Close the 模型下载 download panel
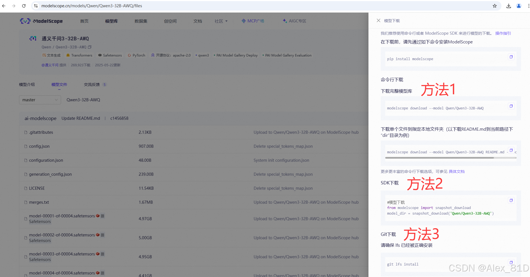This screenshot has width=530, height=277. (378, 20)
